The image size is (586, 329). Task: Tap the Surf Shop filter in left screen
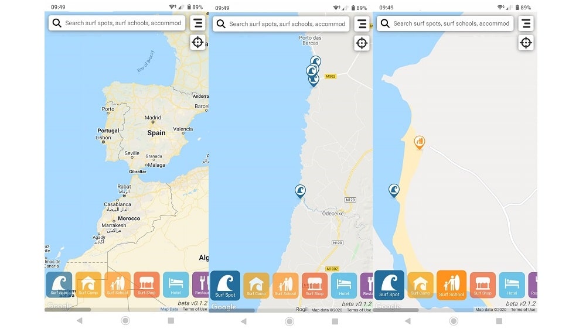click(x=146, y=284)
